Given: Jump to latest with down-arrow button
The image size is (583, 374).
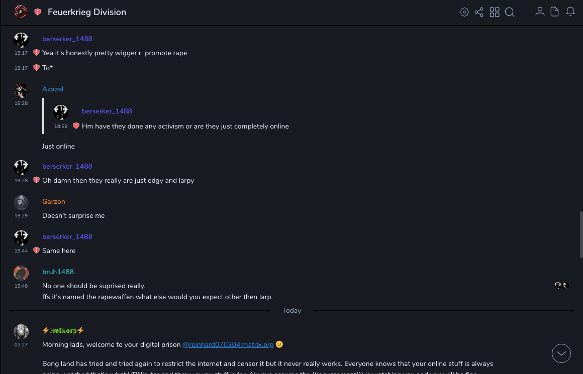Looking at the screenshot, I should pos(561,353).
